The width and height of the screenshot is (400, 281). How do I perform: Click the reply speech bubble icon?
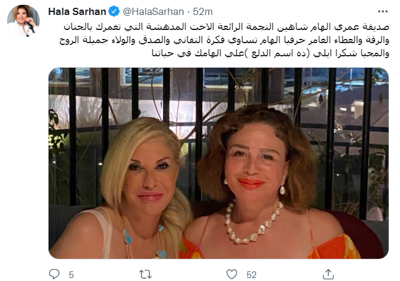(54, 274)
